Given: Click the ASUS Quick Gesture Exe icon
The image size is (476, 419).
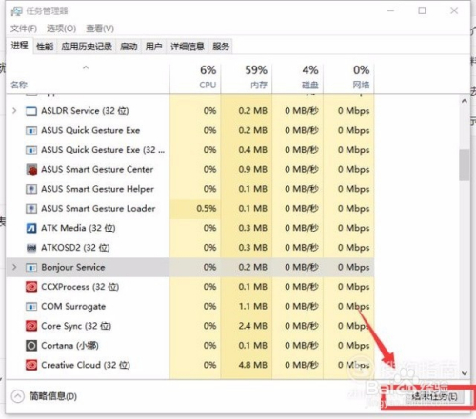Looking at the screenshot, I should (31, 130).
